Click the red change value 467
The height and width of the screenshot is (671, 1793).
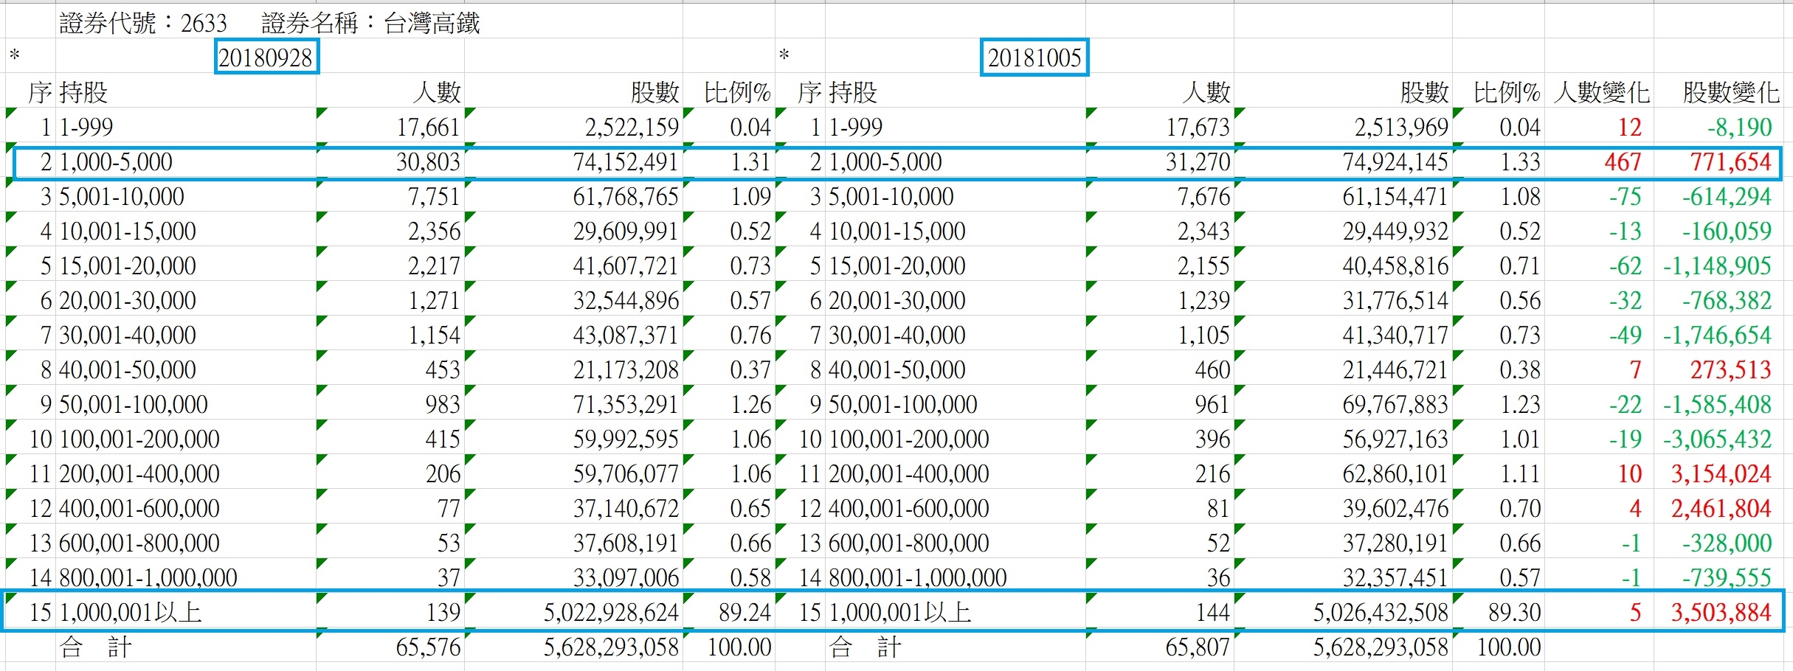coord(1623,161)
